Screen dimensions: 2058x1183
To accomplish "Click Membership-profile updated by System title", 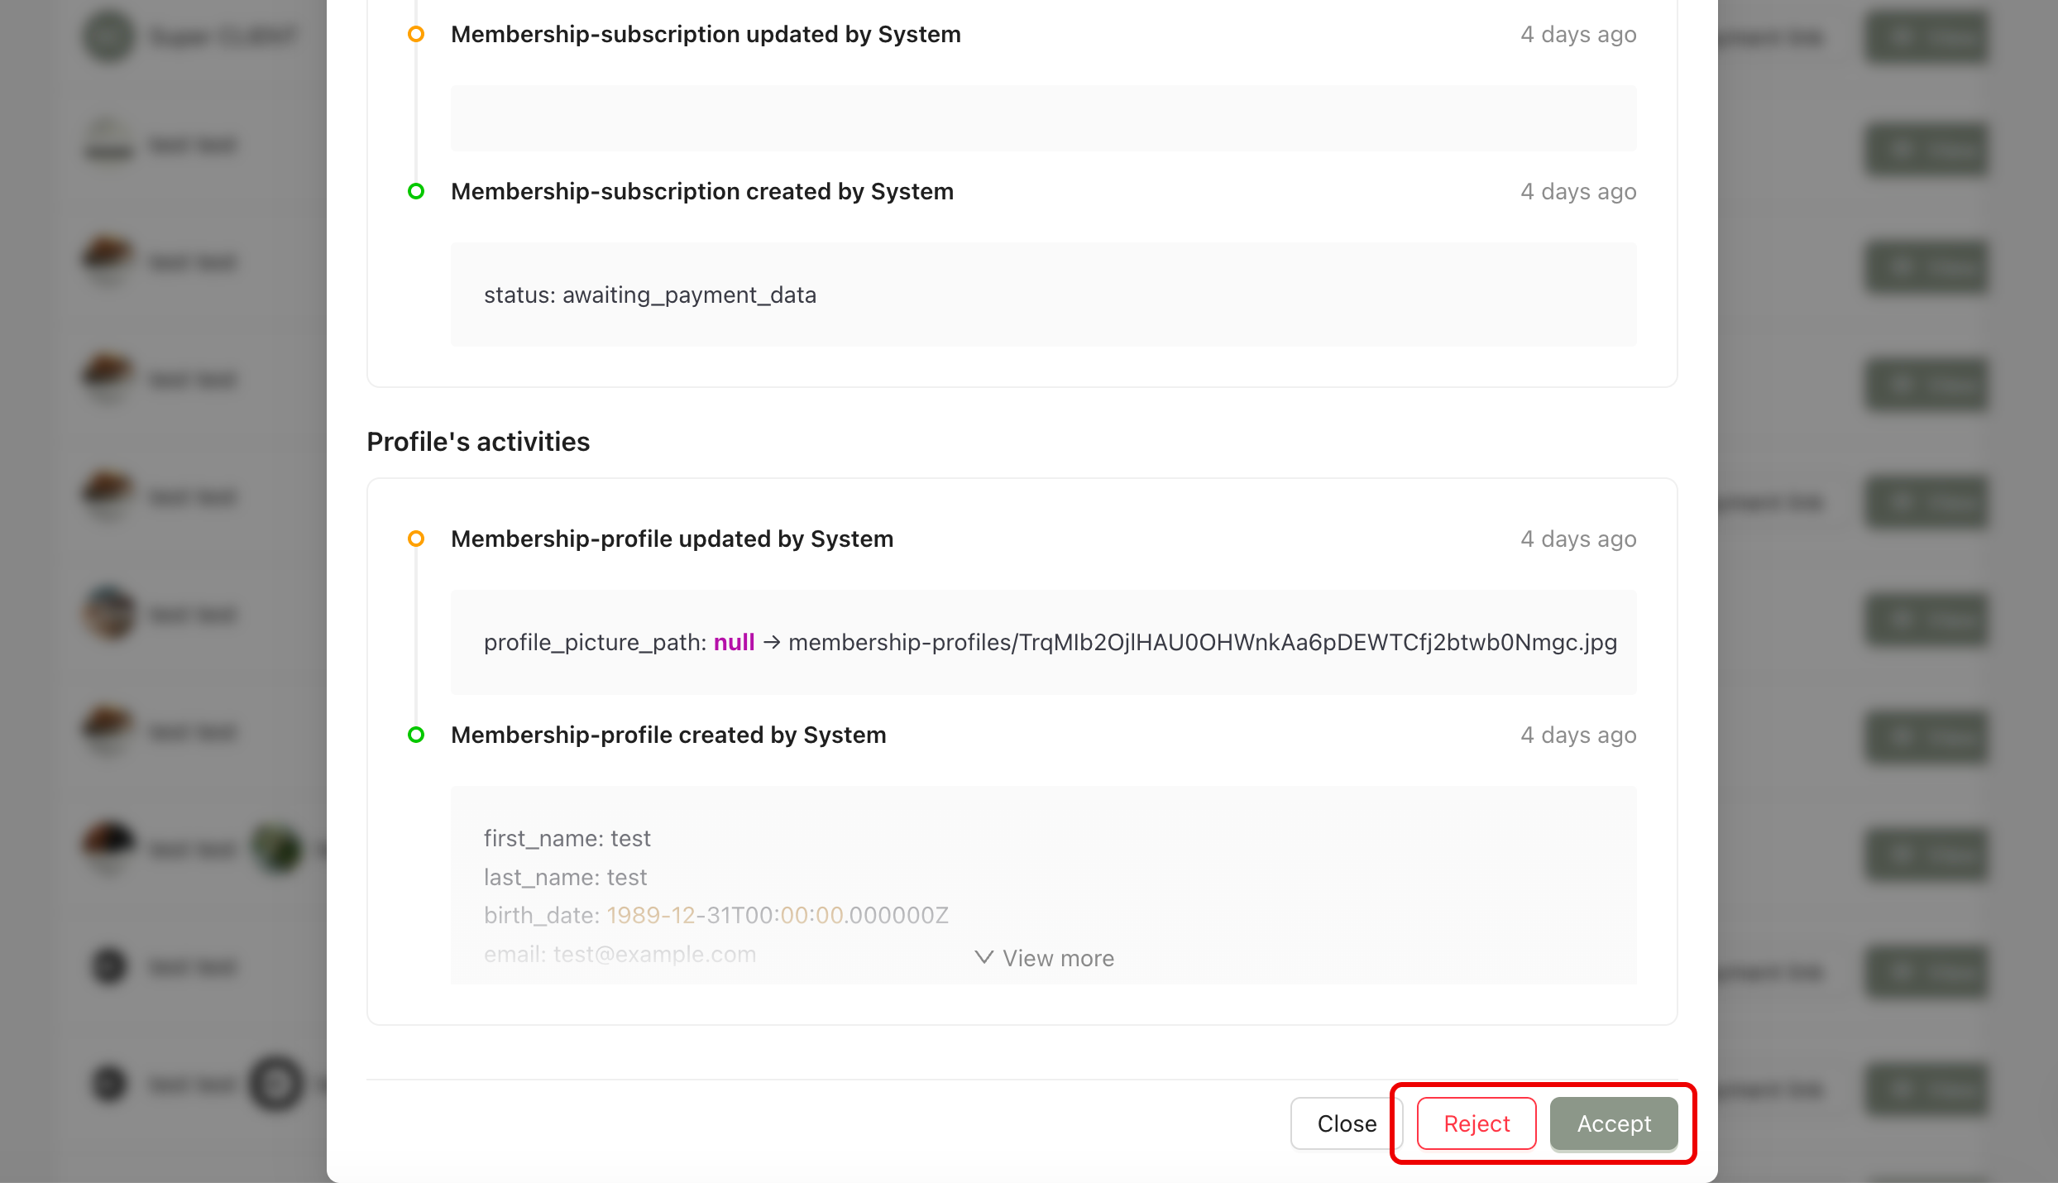I will 672,539.
